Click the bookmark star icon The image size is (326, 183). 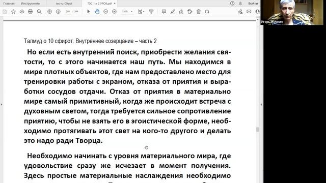[13, 12]
